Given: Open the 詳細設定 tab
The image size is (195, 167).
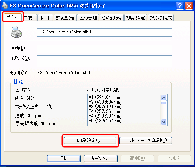Looking at the screenshot, I should 65,18.
